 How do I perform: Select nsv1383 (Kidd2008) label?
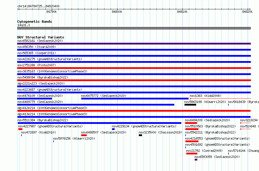(x=205, y=96)
